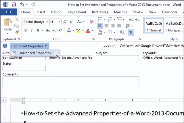Image resolution: width=184 pixels, height=123 pixels.
Task: Click Numbering list icon
Action: click(x=110, y=19)
